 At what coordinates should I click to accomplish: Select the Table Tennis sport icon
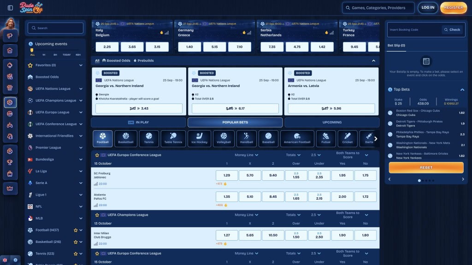pyautogui.click(x=173, y=138)
